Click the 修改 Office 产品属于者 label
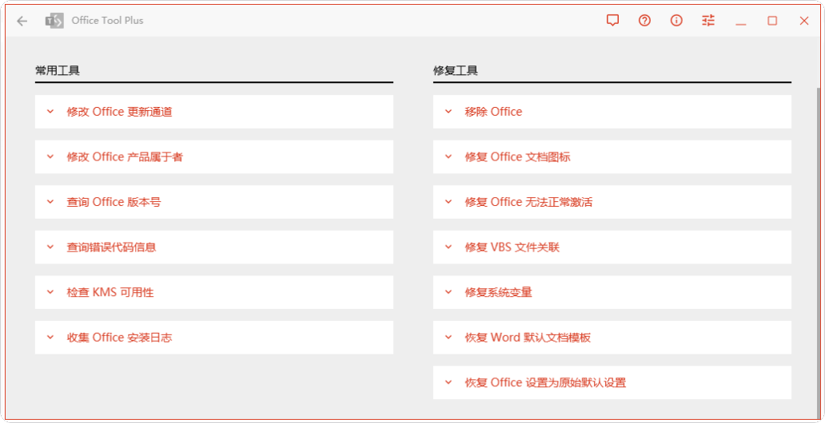825x423 pixels. click(x=125, y=157)
